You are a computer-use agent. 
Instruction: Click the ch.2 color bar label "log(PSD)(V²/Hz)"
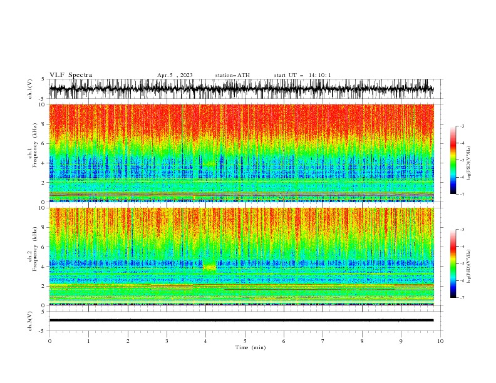(469, 266)
